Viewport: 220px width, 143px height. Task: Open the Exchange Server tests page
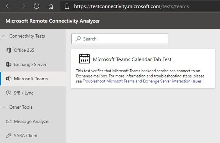point(30,65)
